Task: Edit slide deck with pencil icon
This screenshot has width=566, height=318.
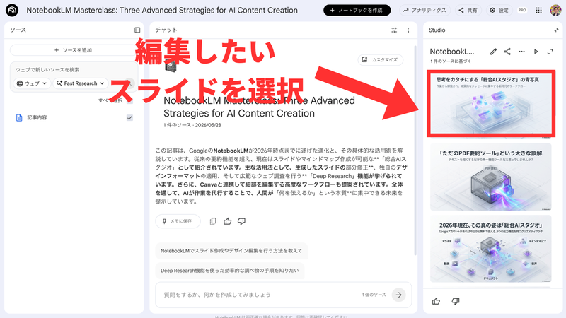Action: point(493,52)
